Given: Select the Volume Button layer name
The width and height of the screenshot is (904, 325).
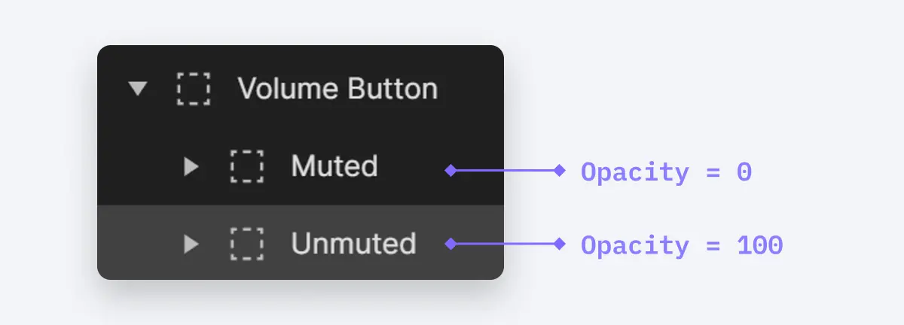Looking at the screenshot, I should tap(337, 89).
